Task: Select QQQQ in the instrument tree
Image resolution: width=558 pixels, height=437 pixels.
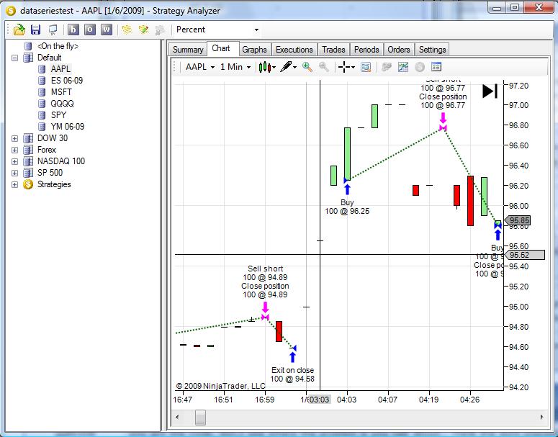Action: (x=62, y=104)
